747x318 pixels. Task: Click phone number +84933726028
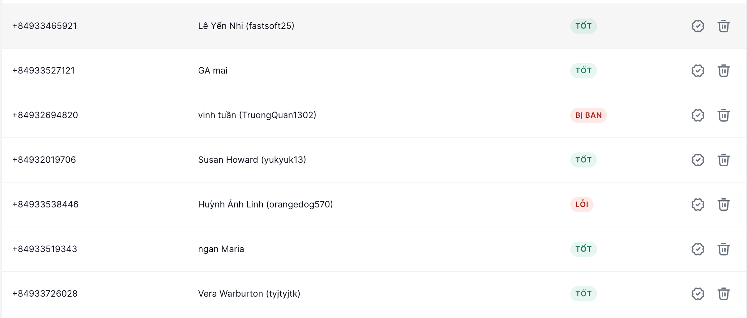coord(45,294)
